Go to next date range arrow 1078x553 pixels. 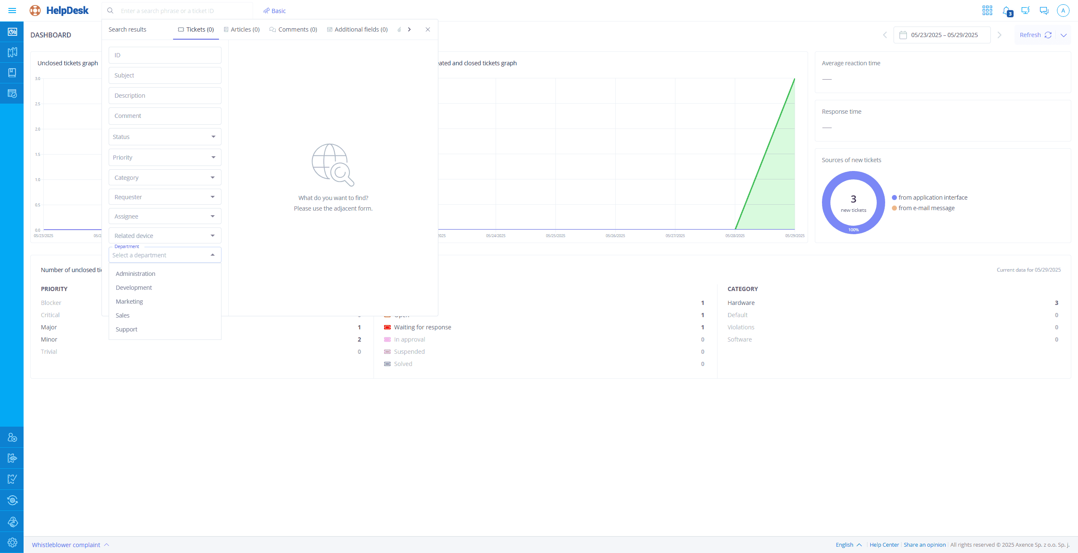999,35
